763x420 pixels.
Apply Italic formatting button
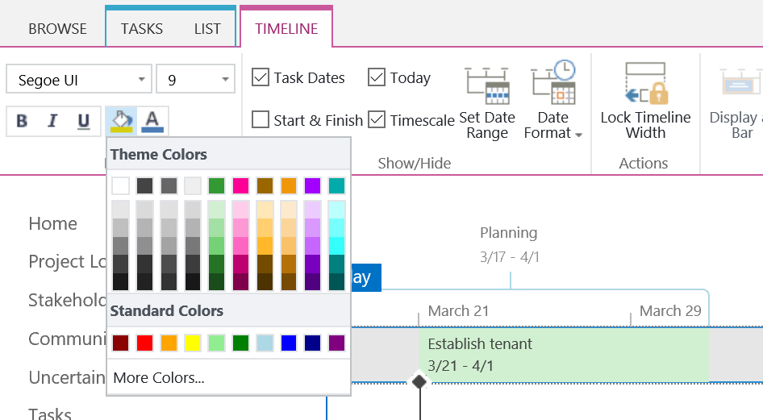(x=53, y=121)
